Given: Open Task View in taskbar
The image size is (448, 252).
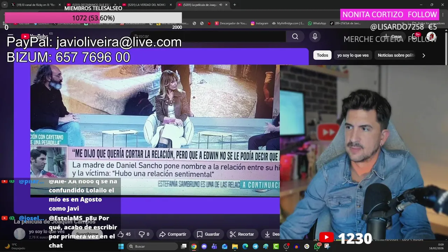Looking at the screenshot, I should (x=184, y=246).
